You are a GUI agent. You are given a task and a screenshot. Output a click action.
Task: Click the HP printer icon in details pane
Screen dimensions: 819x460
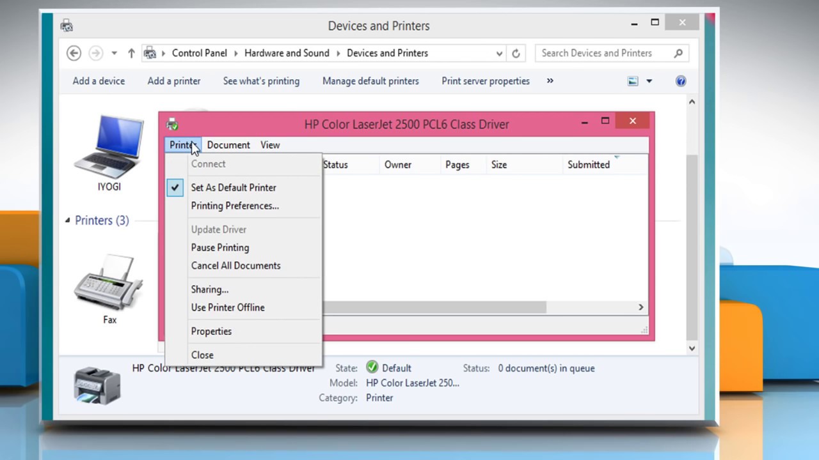97,385
